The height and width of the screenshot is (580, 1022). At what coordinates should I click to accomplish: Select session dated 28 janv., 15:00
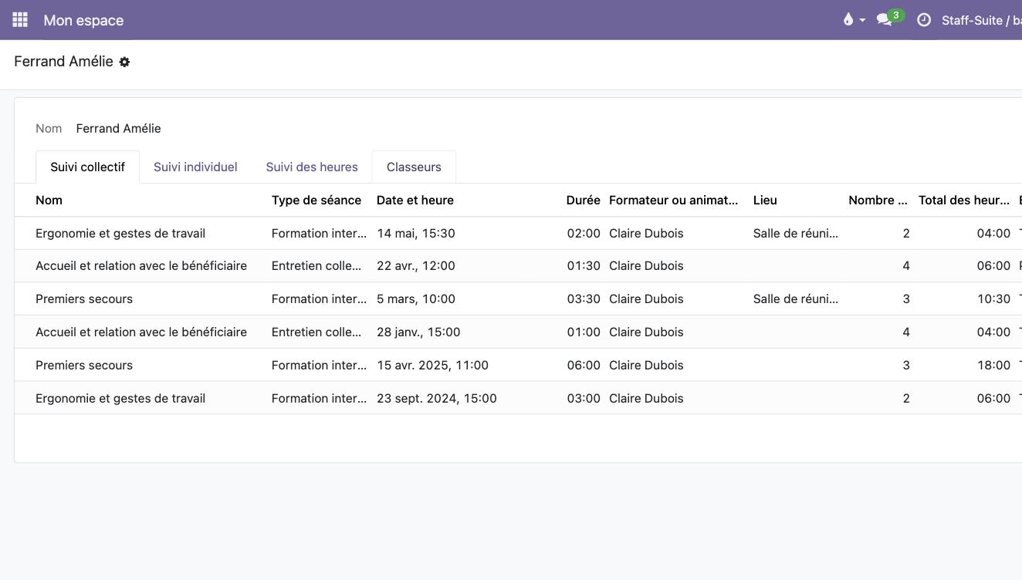pyautogui.click(x=518, y=332)
